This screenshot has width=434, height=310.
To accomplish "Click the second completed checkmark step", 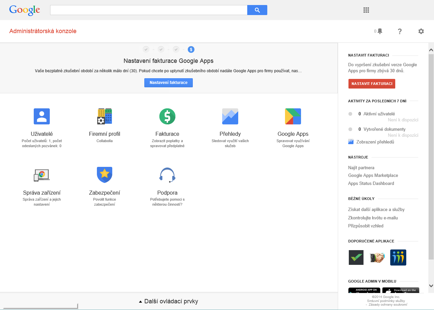I will click(x=161, y=49).
